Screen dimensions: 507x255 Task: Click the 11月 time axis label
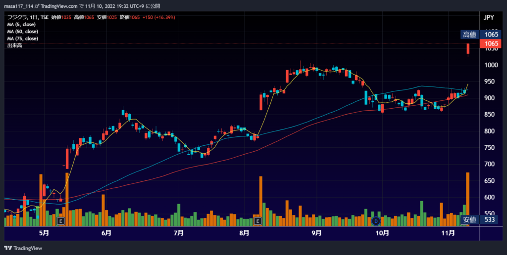point(448,233)
